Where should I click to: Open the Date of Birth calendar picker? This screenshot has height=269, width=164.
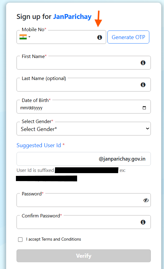pos(144,107)
